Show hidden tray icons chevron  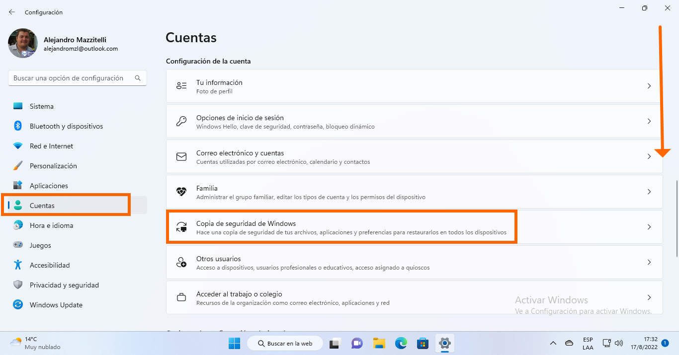click(553, 343)
